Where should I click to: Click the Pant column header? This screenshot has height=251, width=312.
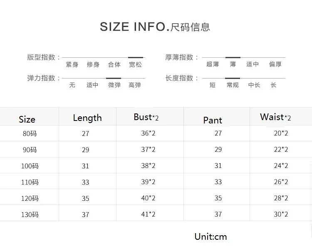(x=213, y=120)
